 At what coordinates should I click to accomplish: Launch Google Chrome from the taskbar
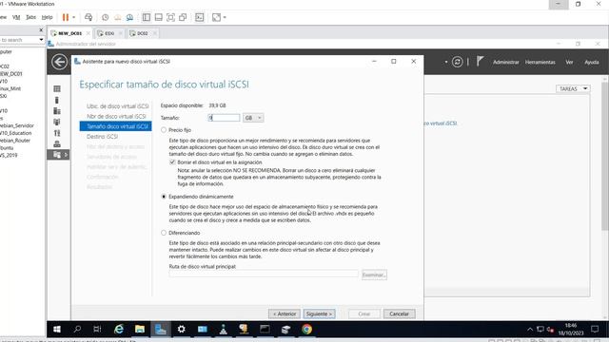(x=306, y=330)
